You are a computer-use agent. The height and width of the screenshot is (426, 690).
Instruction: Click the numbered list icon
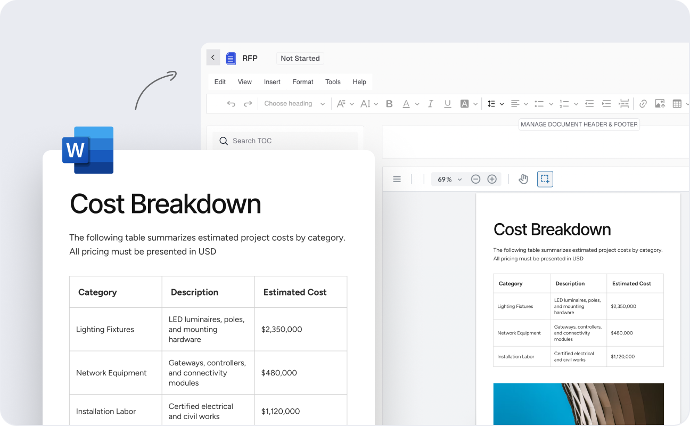coord(564,104)
